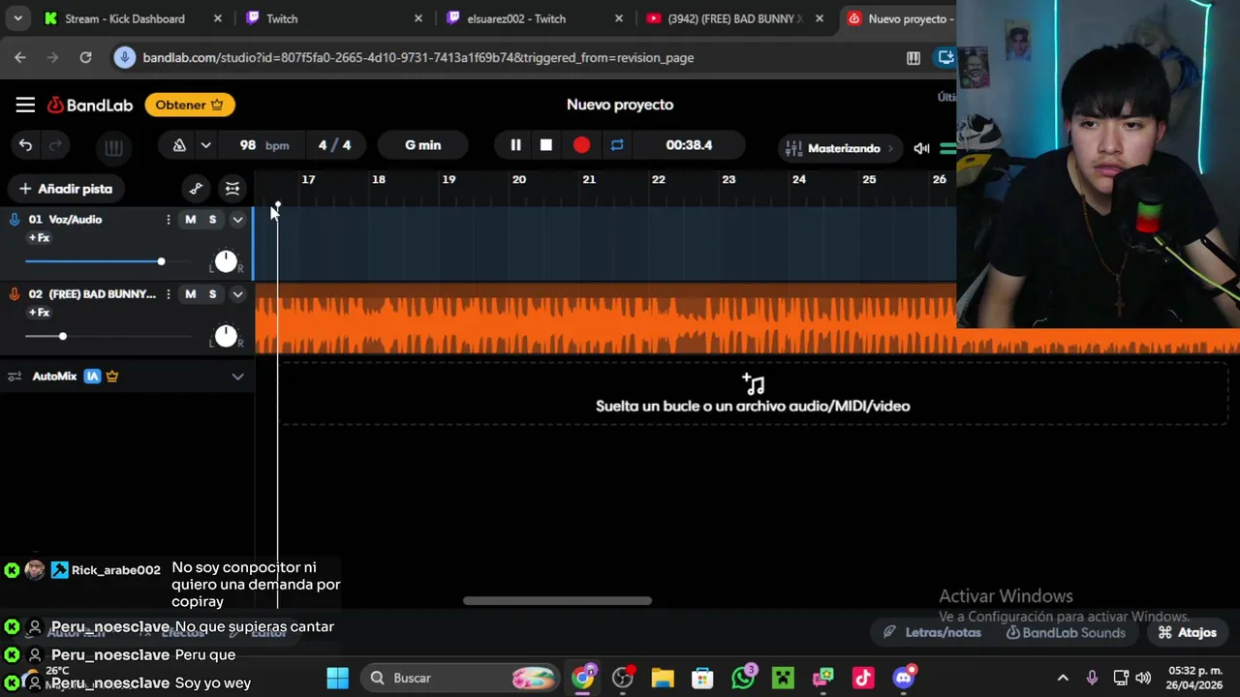This screenshot has width=1240, height=697.
Task: Expand the BAD BUNNY track chevron
Action: (237, 294)
